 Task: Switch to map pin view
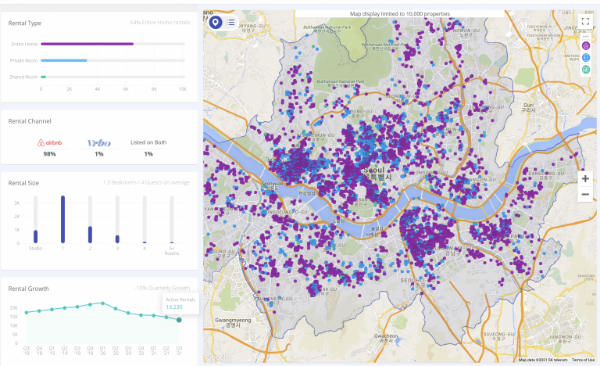215,22
